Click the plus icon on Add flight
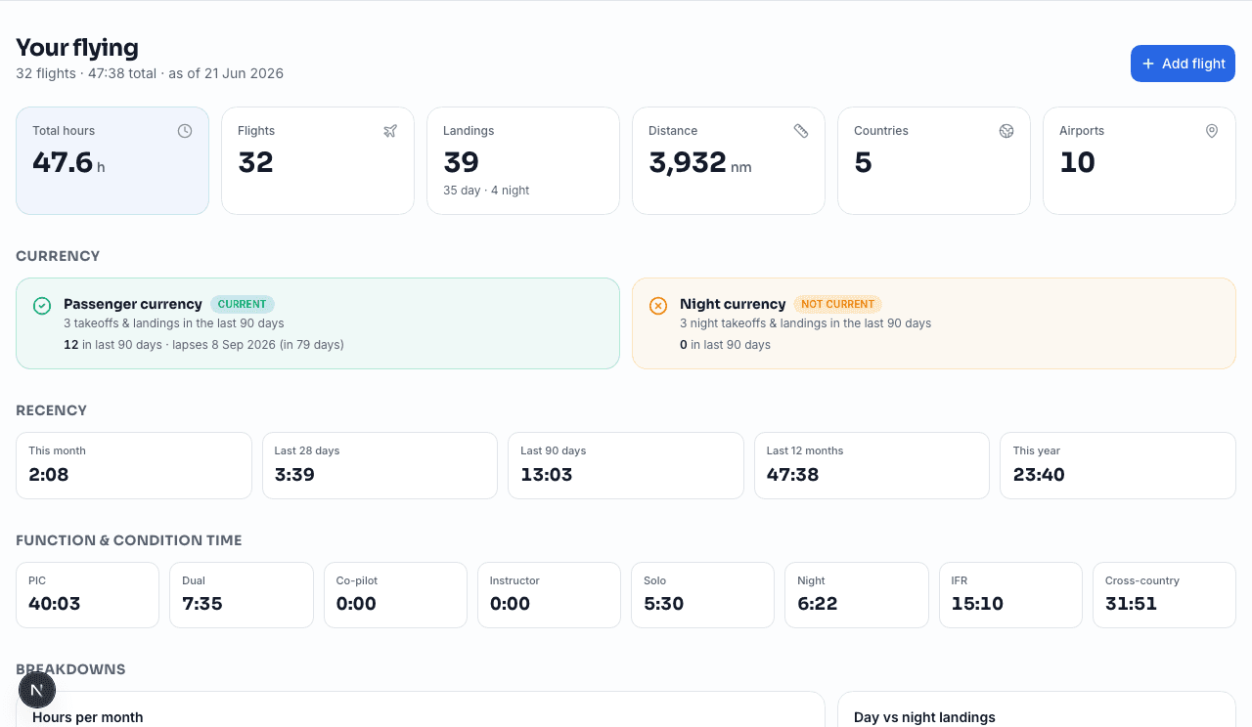The width and height of the screenshot is (1252, 727). point(1148,64)
